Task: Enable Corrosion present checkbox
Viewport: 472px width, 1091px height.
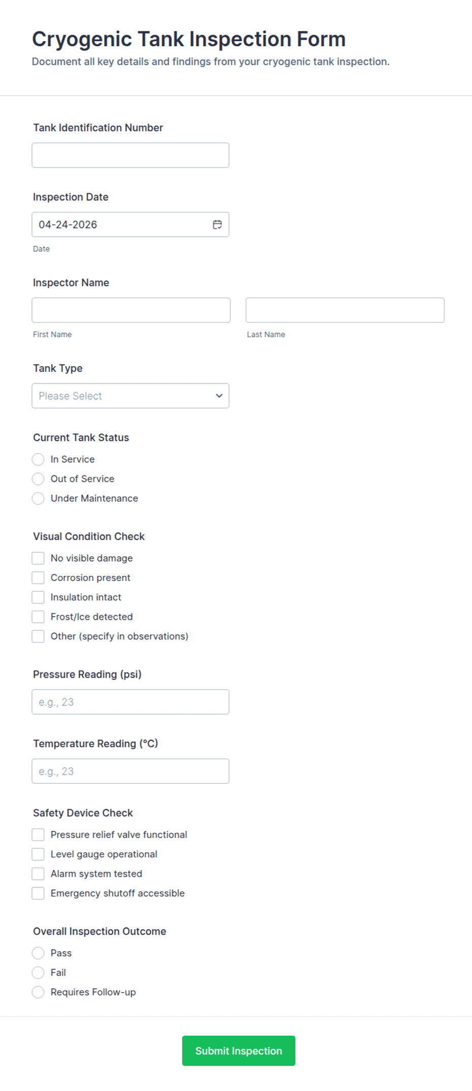Action: [38, 577]
